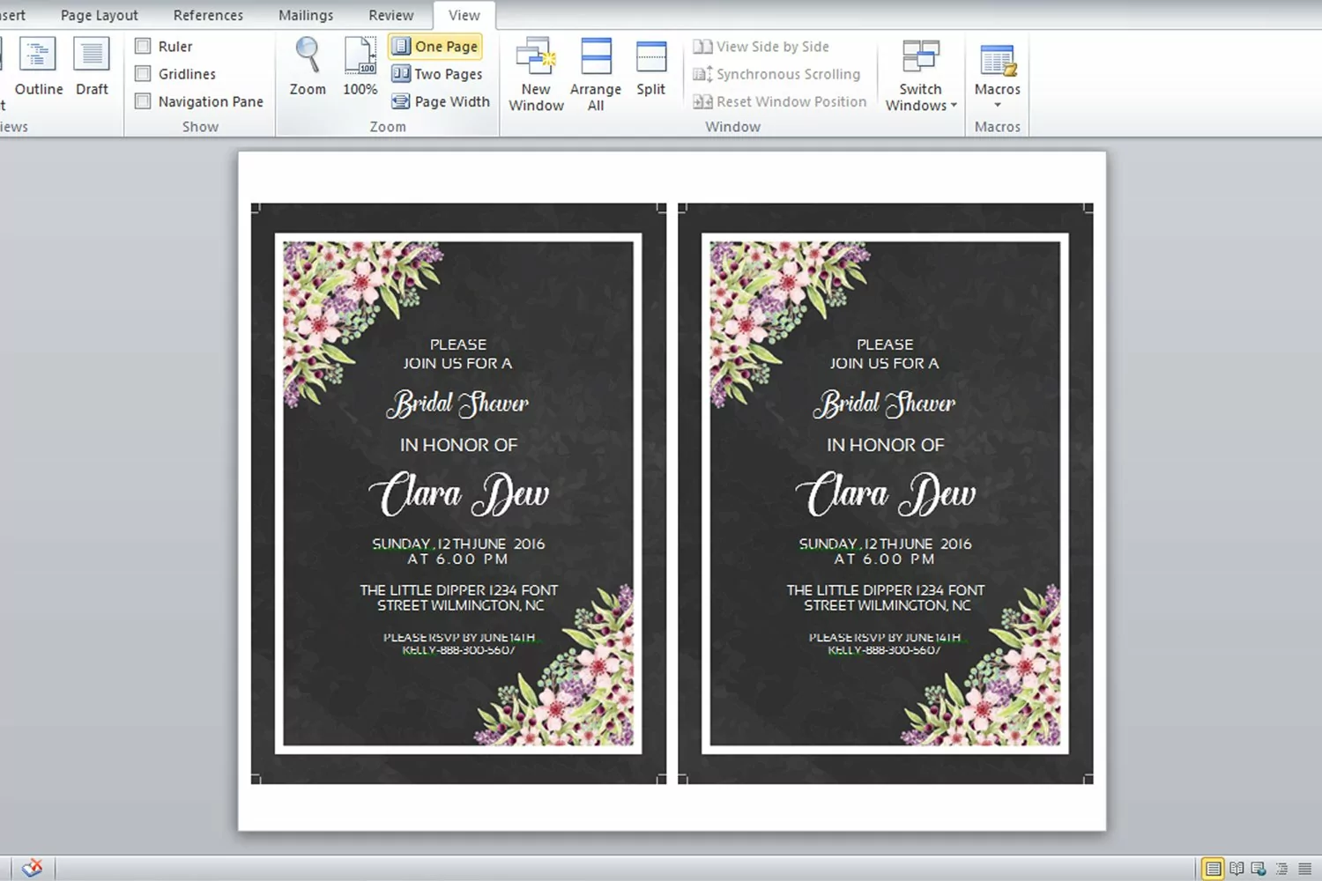Click the proofing errors status bar icon
The width and height of the screenshot is (1322, 881).
(32, 868)
